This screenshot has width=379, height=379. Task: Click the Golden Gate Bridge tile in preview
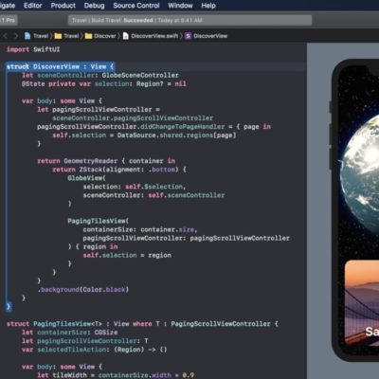(x=362, y=303)
